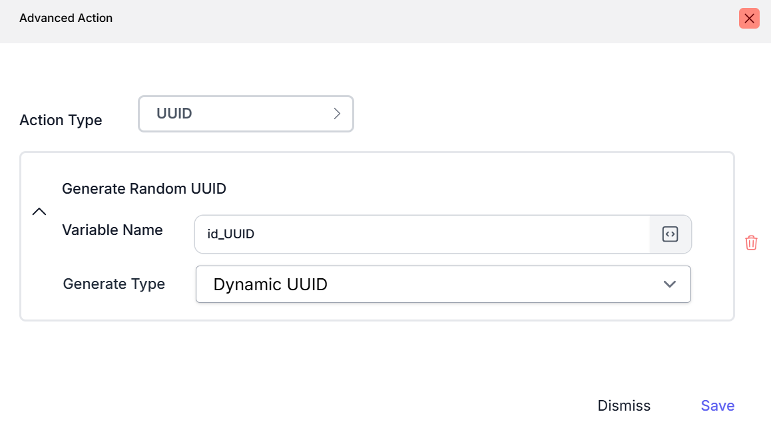Click the code brackets icon beside Variable Name
The image size is (771, 424).
point(670,234)
